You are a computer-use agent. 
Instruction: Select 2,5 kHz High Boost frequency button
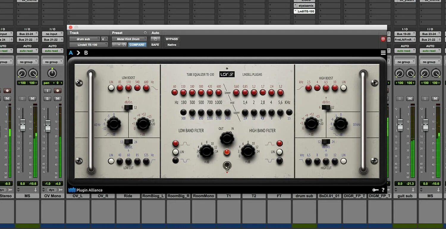[308, 88]
